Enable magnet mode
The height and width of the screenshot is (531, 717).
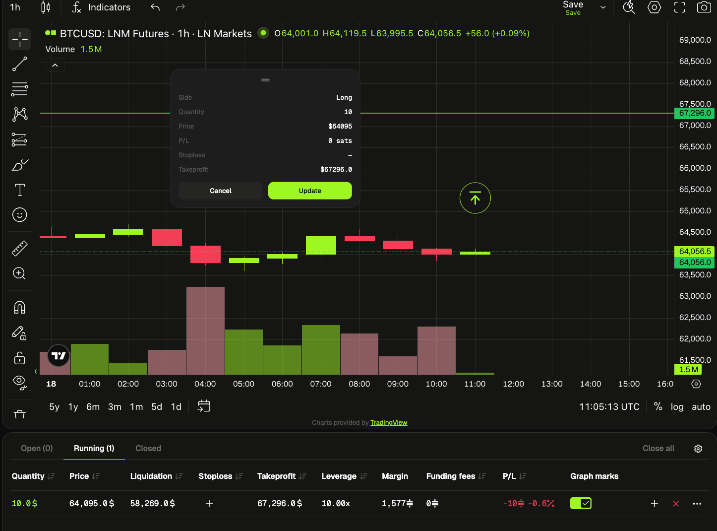coord(20,308)
